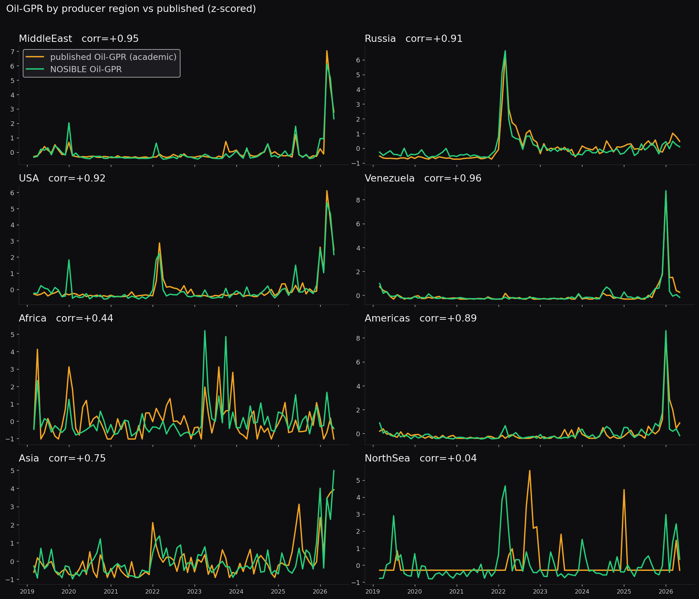Click the 2019 tick label under the Asia panel
The image size is (699, 599).
pos(27,591)
